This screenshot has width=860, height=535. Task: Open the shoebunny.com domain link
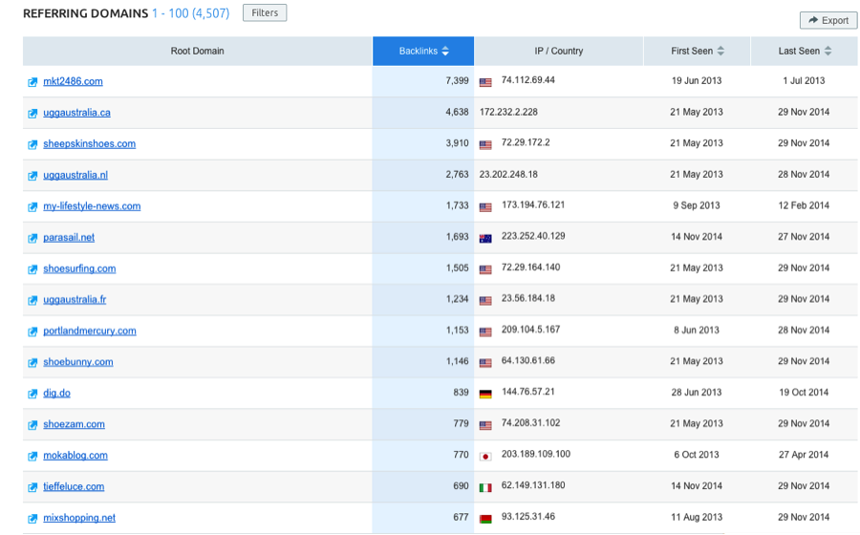[78, 362]
